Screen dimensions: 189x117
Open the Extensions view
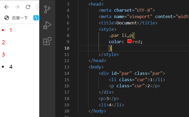coord(47,41)
